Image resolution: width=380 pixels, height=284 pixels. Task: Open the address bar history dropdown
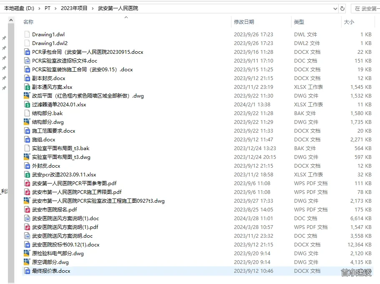[335, 8]
